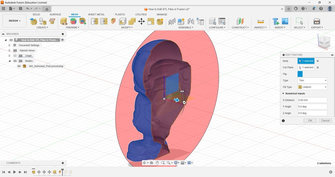The height and width of the screenshot is (177, 335).
Task: Expand the Document Settings node
Action: 9,45
